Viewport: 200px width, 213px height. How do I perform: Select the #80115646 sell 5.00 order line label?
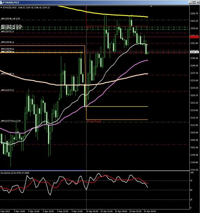pyautogui.click(x=11, y=19)
